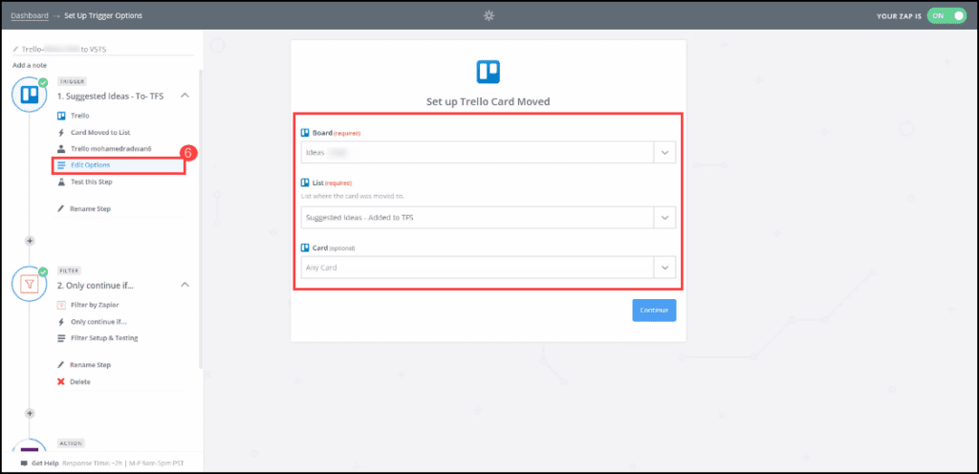Open the Board dropdown arrow
Screen dimensions: 979x474
coord(664,152)
